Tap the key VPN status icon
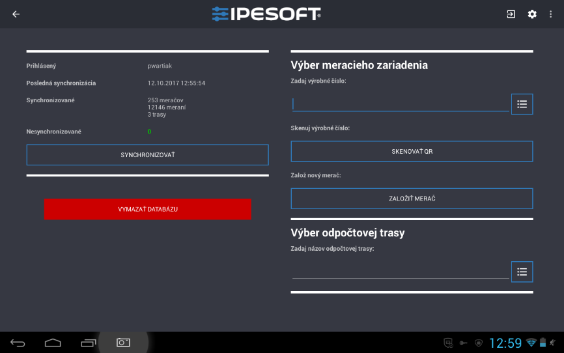 [463, 343]
